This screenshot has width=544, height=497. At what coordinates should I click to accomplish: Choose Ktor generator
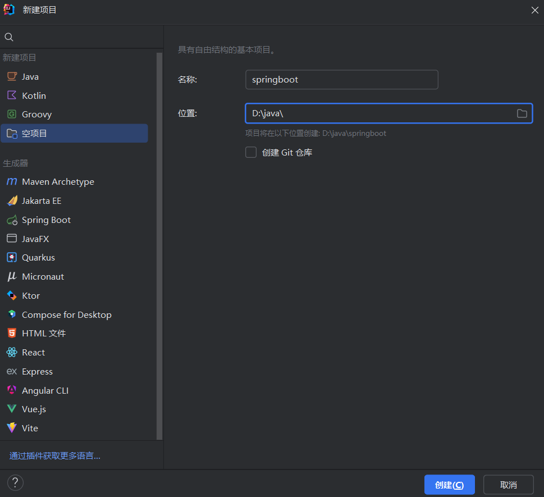[74, 296]
